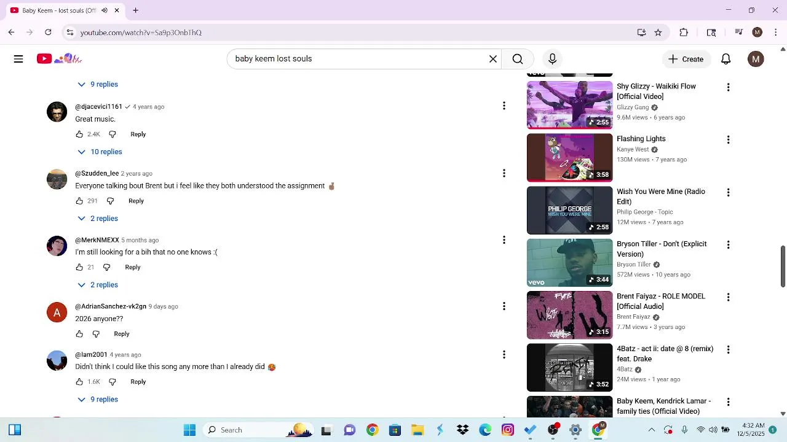The width and height of the screenshot is (787, 442).
Task: Reply to the '2026 anyone??' comment
Action: [x=122, y=334]
